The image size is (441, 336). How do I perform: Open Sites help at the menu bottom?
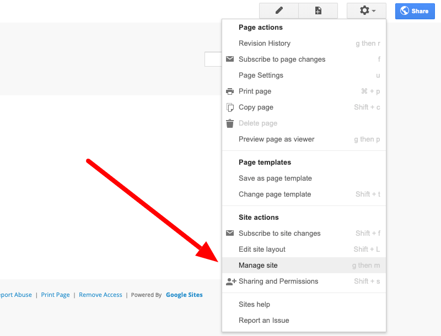point(255,304)
